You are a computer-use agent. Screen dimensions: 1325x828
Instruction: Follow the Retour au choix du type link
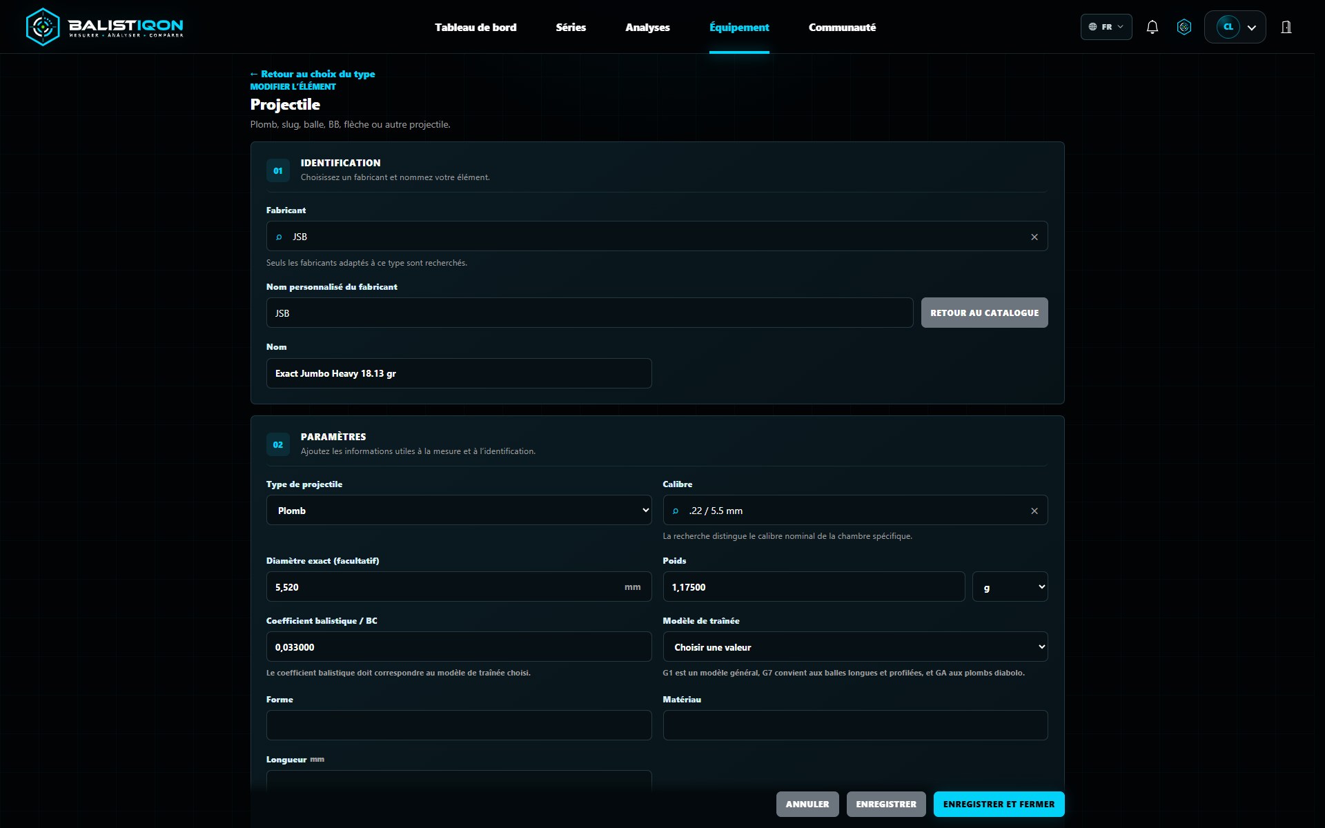coord(313,74)
